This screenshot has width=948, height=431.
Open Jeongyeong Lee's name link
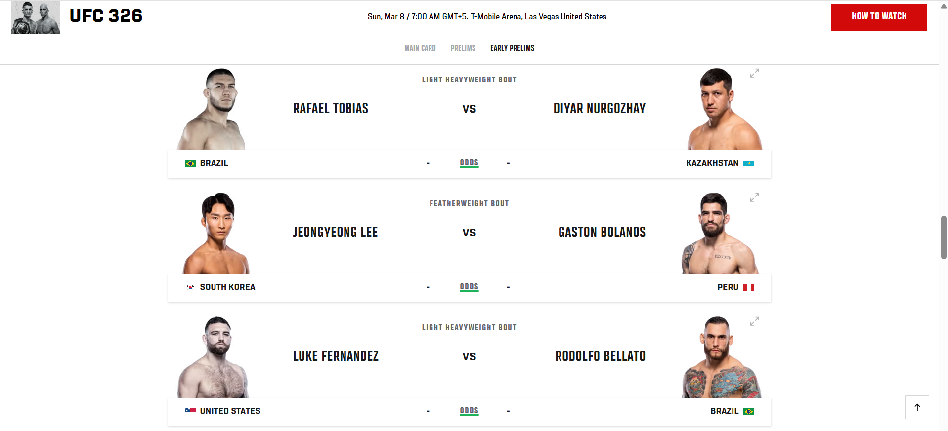pyautogui.click(x=335, y=232)
